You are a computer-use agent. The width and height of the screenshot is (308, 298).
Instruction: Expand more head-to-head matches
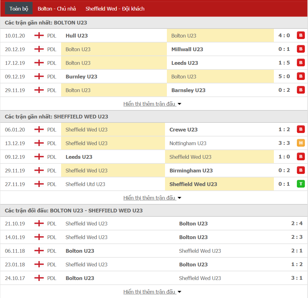click(152, 292)
